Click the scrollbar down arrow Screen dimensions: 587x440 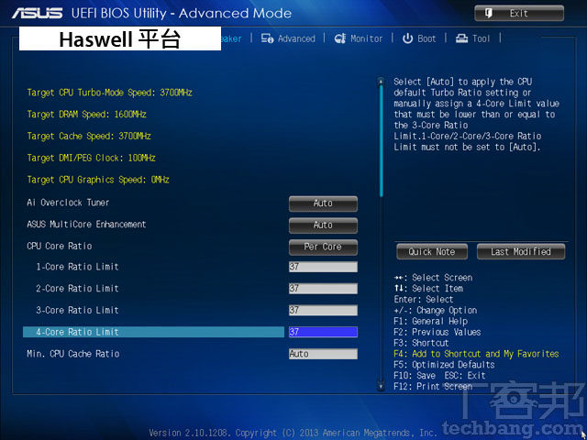click(381, 386)
